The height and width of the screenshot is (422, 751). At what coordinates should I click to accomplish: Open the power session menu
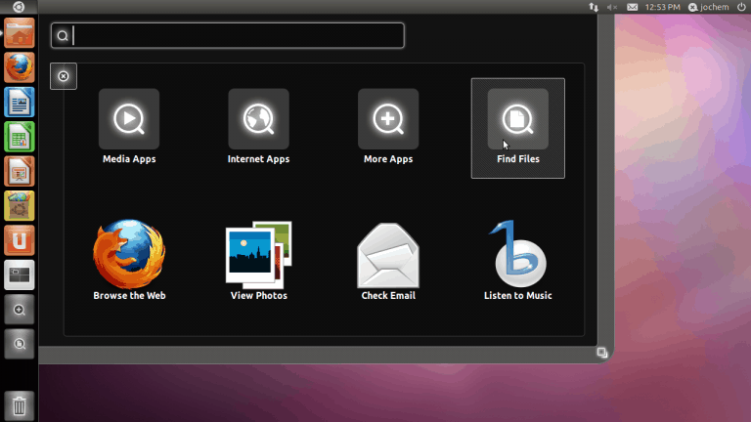point(741,7)
